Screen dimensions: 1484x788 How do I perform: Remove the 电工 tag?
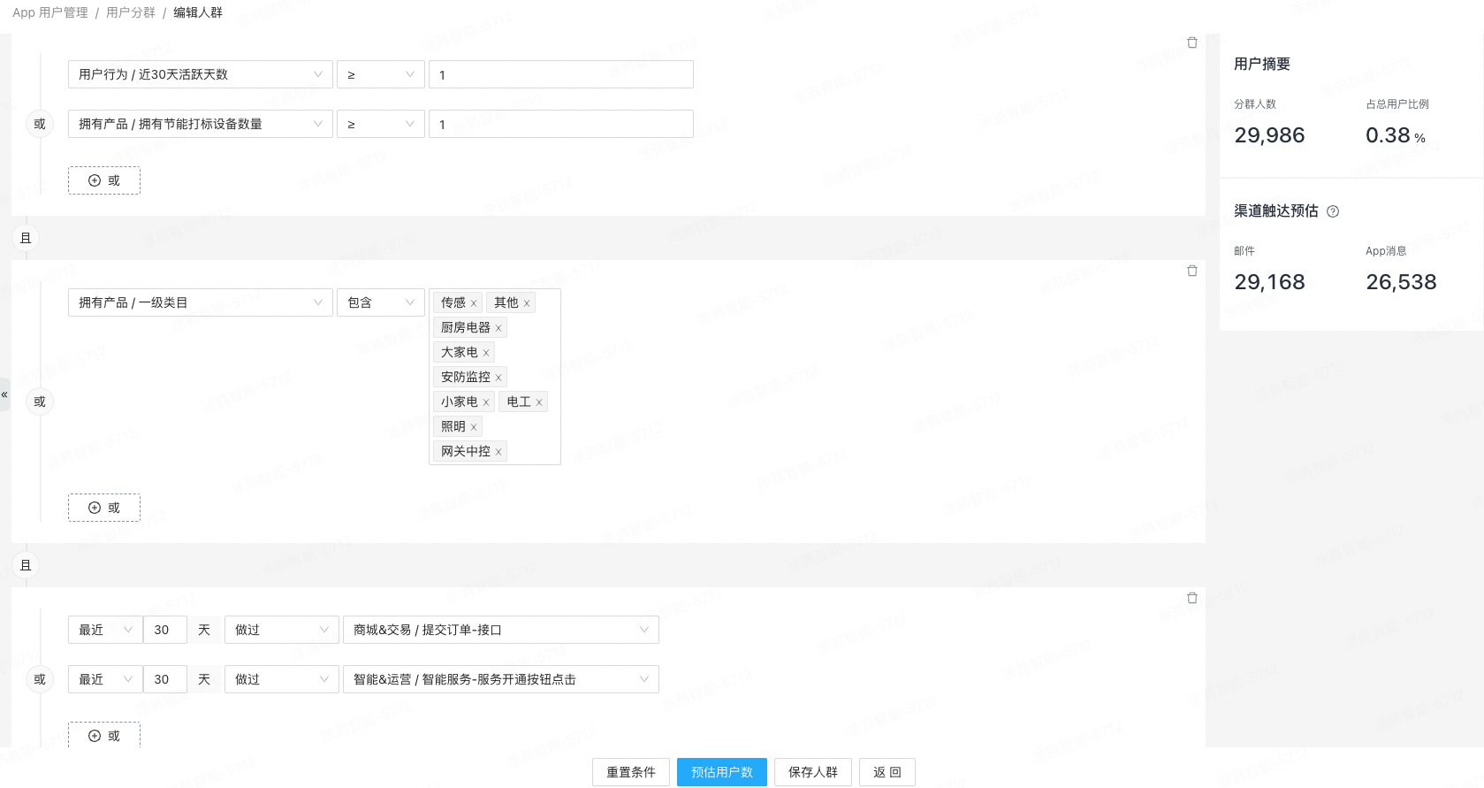coord(539,402)
